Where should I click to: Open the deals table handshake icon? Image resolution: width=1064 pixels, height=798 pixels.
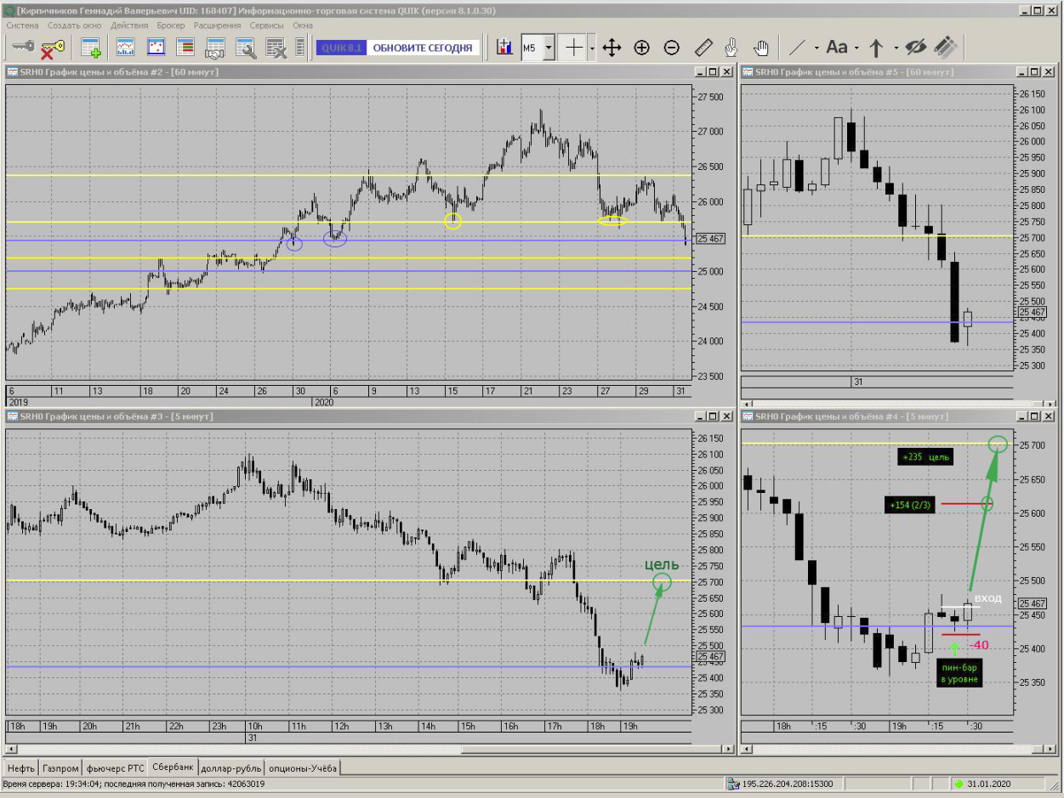click(215, 48)
